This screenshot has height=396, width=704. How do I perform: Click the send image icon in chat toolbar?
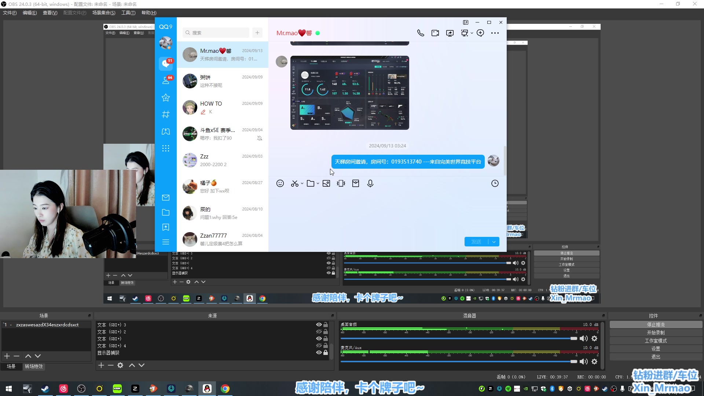(326, 183)
